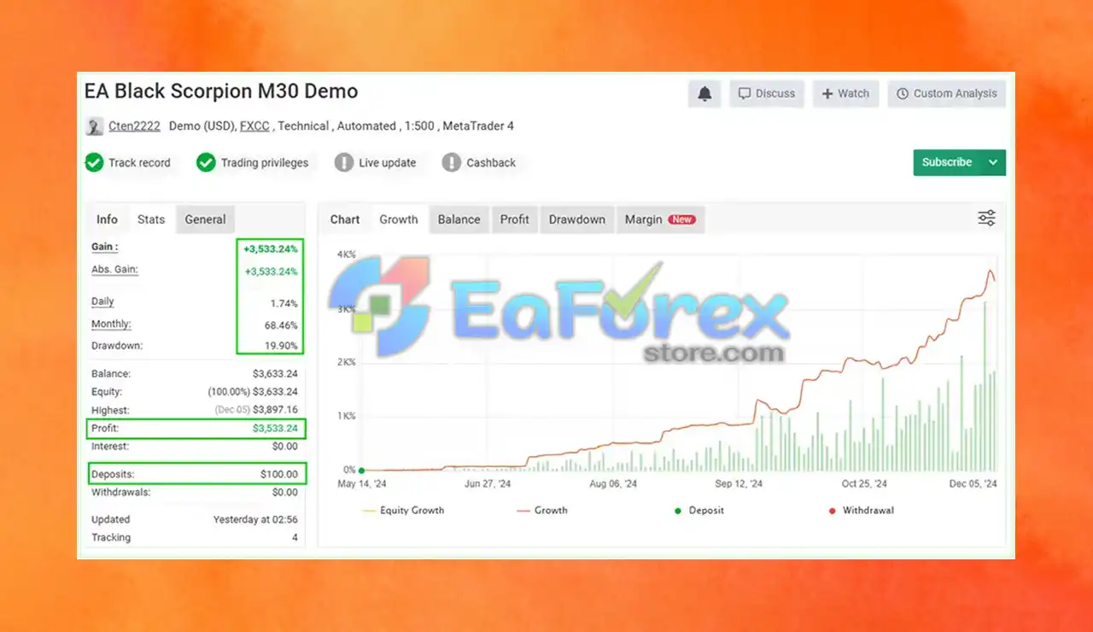The height and width of the screenshot is (632, 1093).
Task: Click the Trading privileges green checkmark icon
Action: tap(206, 162)
